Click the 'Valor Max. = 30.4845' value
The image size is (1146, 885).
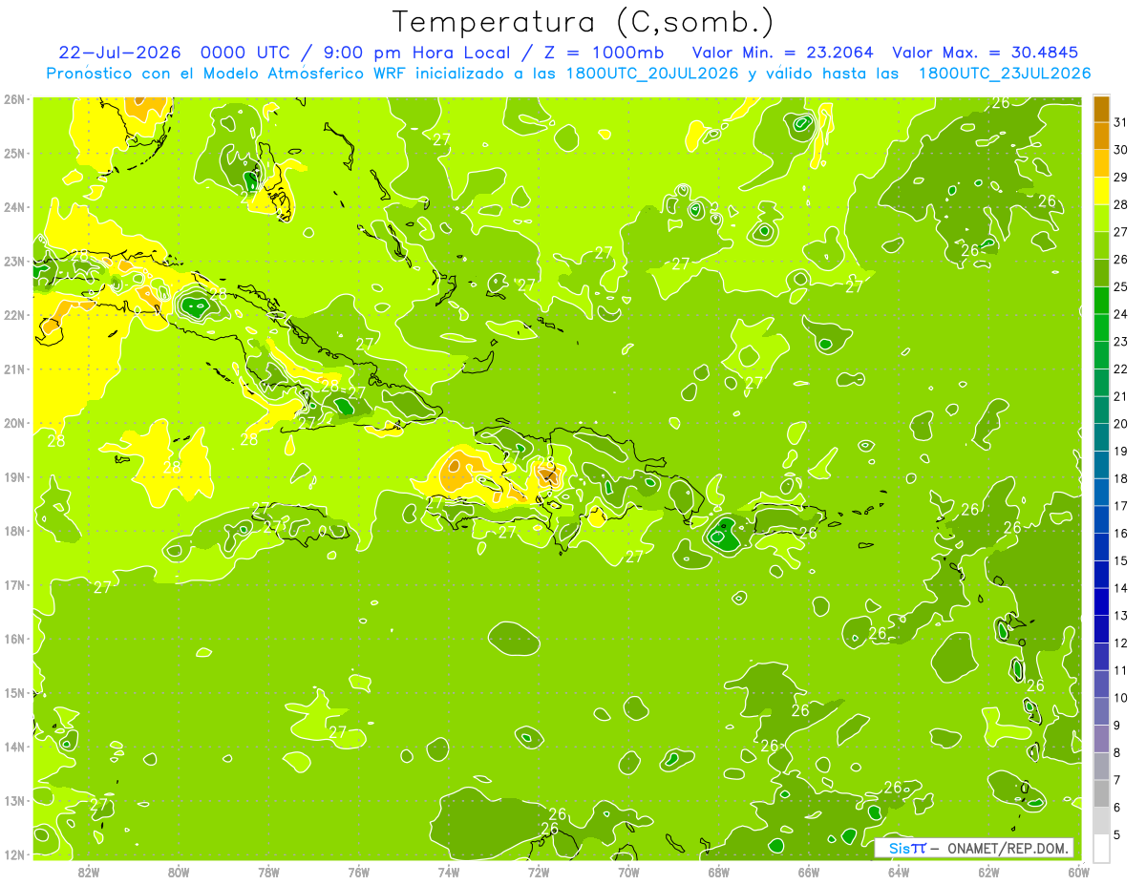(x=985, y=52)
